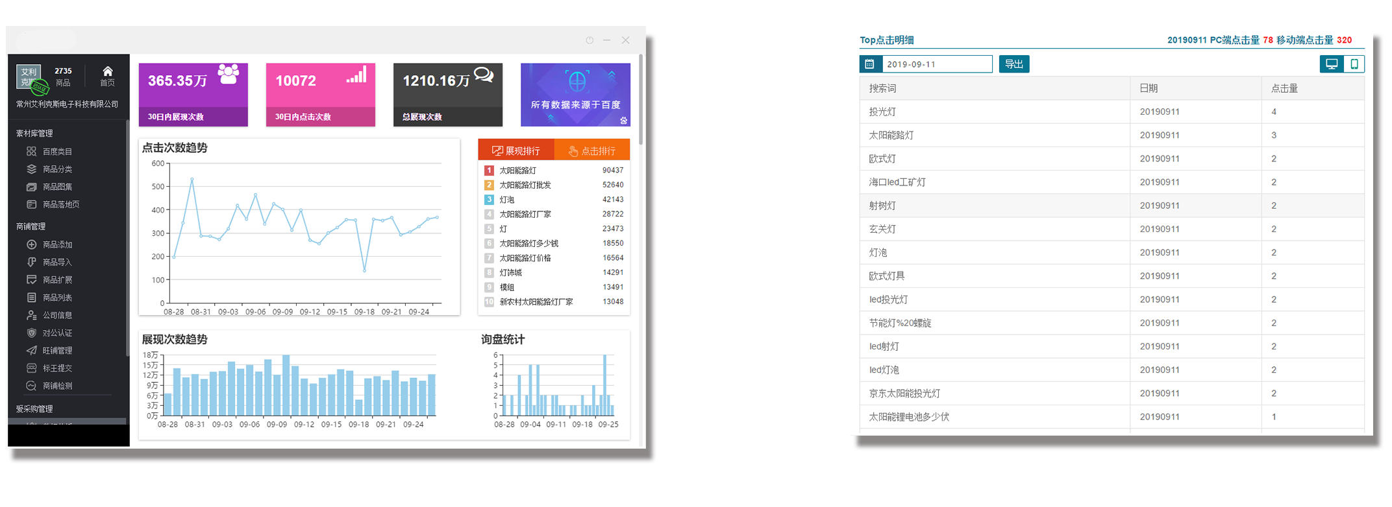Open 商品导入 import item
Screen dimensions: 1392x507
pyautogui.click(x=56, y=263)
